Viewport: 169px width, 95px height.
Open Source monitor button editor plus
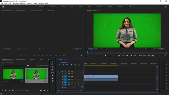(x=81, y=56)
